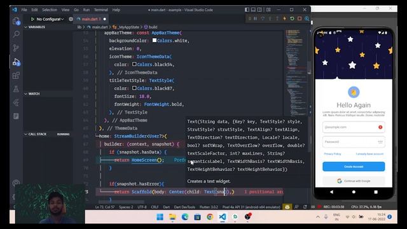Pause the debug session
The height and width of the screenshot is (229, 407).
[256, 18]
